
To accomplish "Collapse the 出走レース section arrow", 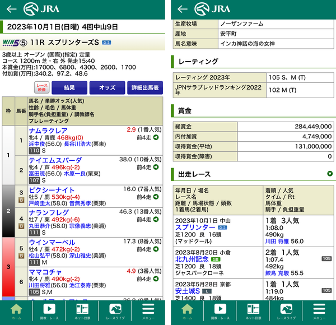I will click(x=330, y=174).
